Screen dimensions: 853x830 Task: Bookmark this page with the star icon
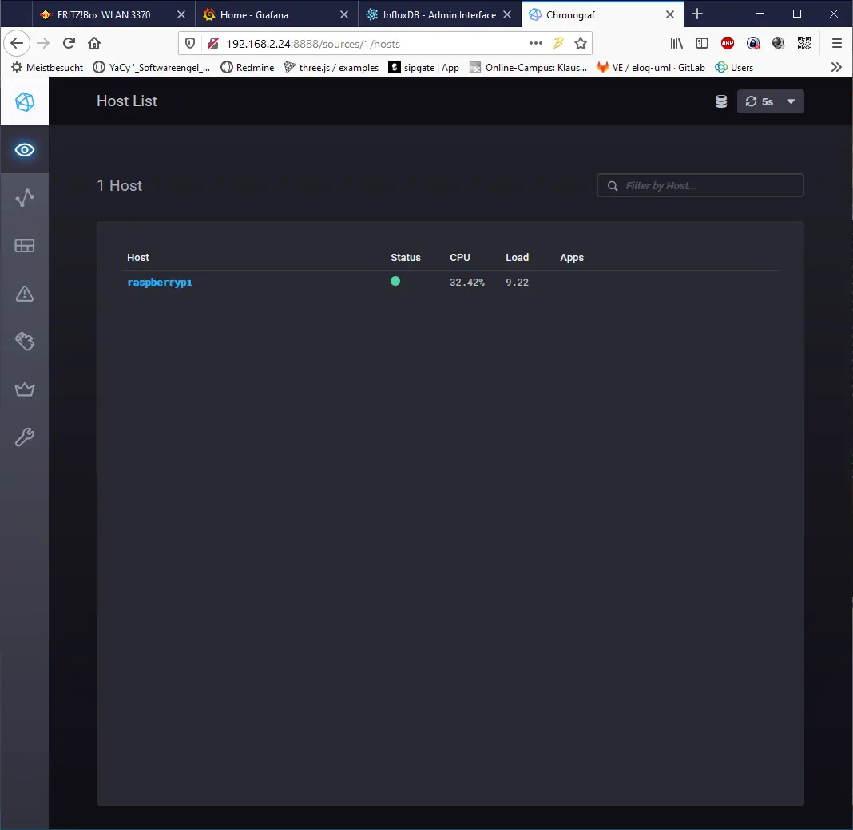coord(581,43)
